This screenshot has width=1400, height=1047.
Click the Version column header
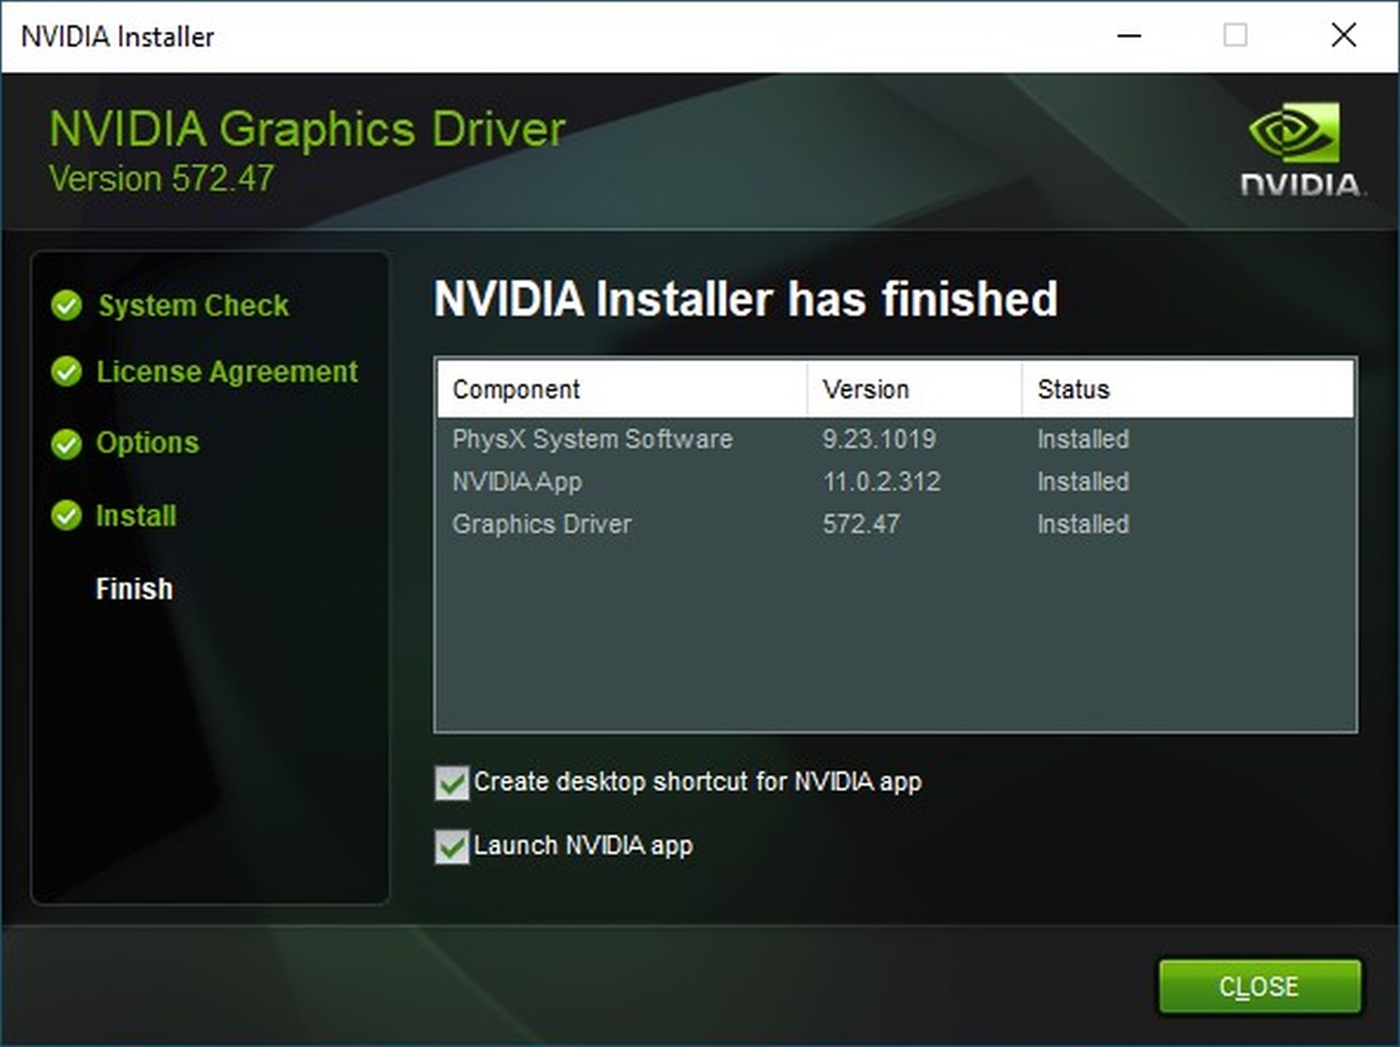click(915, 389)
